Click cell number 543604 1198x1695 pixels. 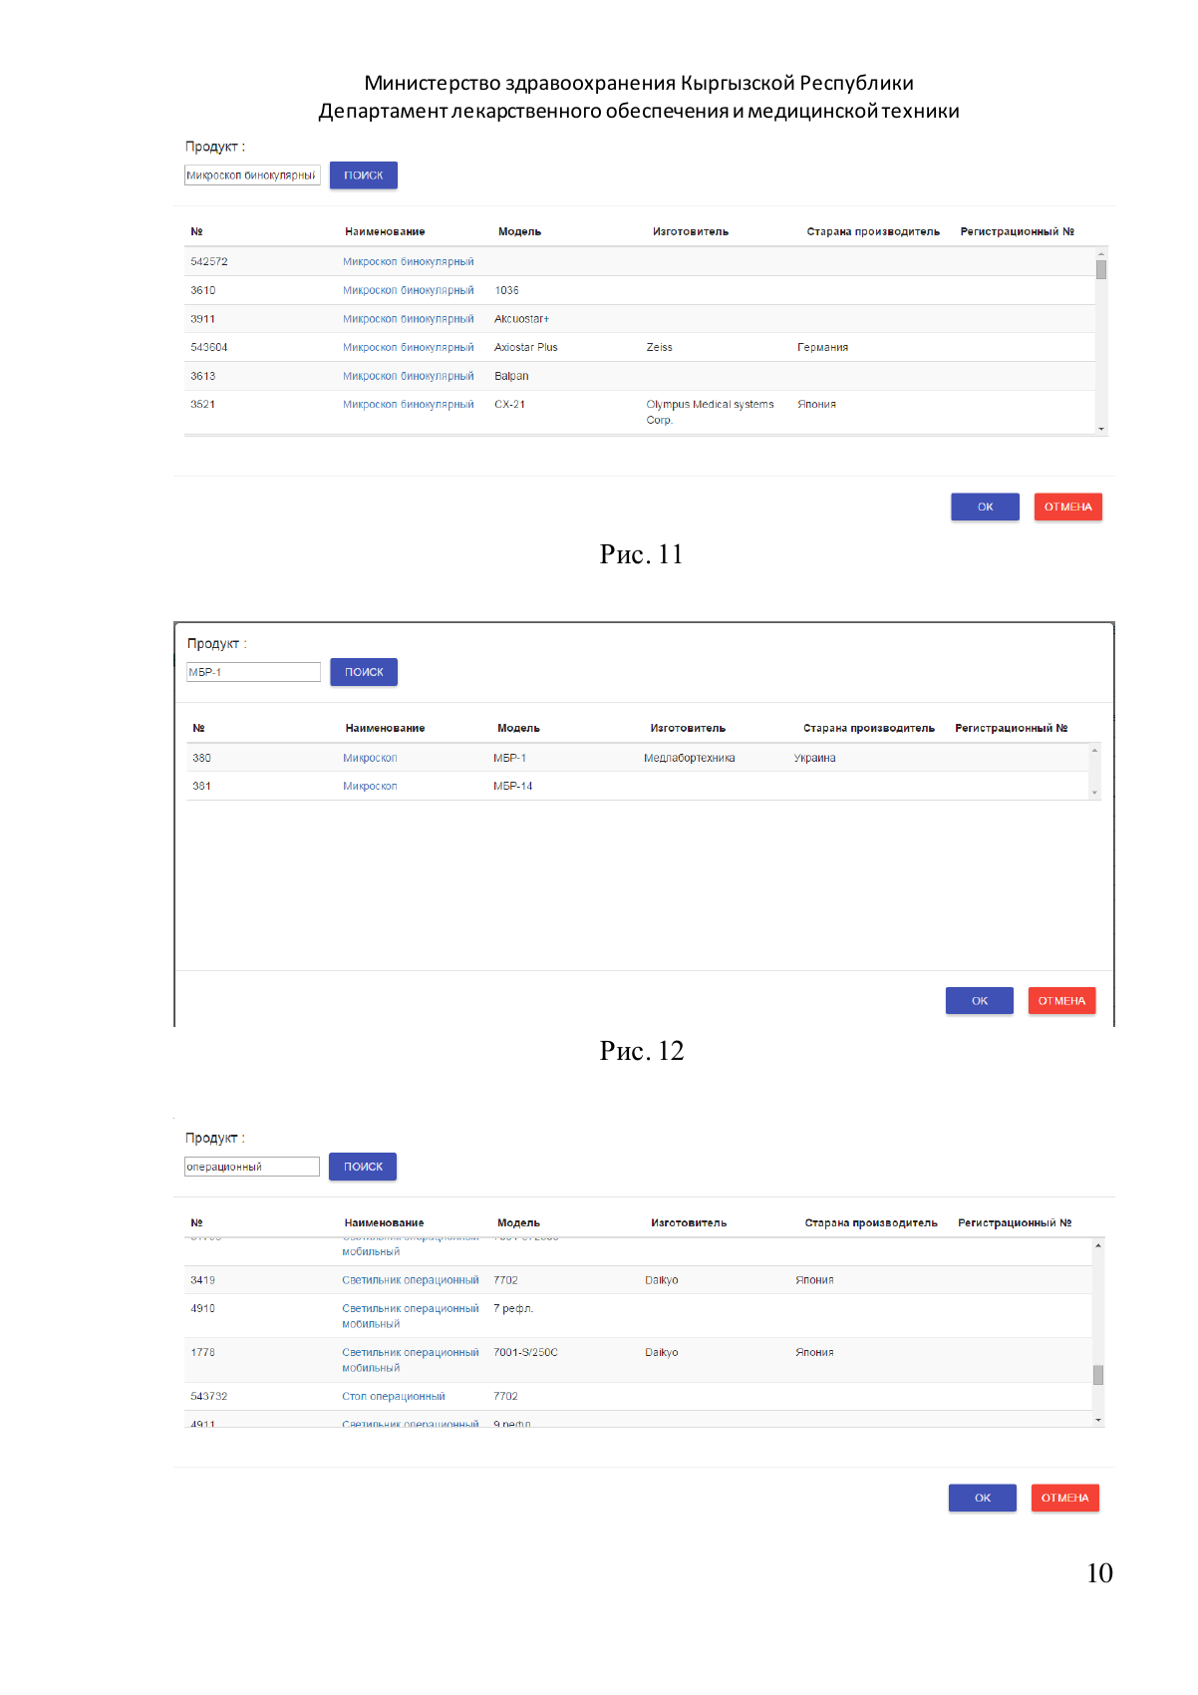point(209,347)
